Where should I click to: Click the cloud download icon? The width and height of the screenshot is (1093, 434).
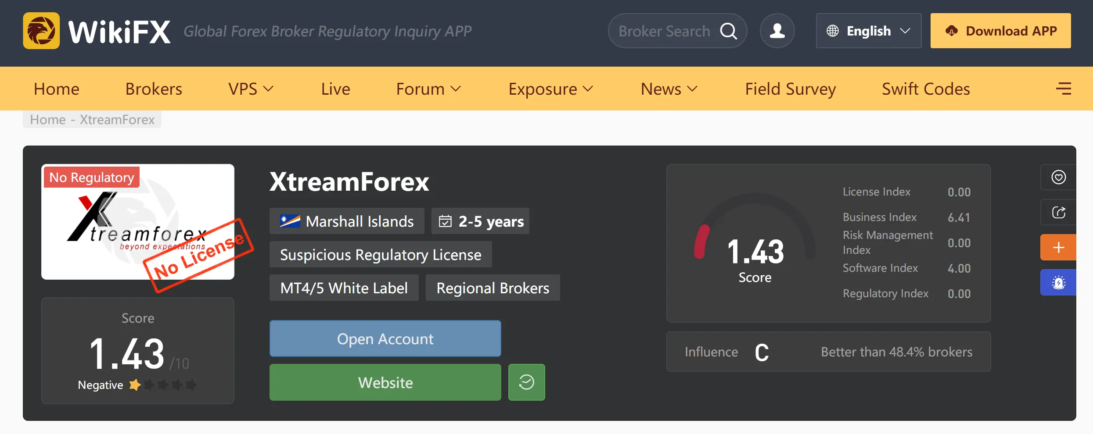click(x=951, y=31)
